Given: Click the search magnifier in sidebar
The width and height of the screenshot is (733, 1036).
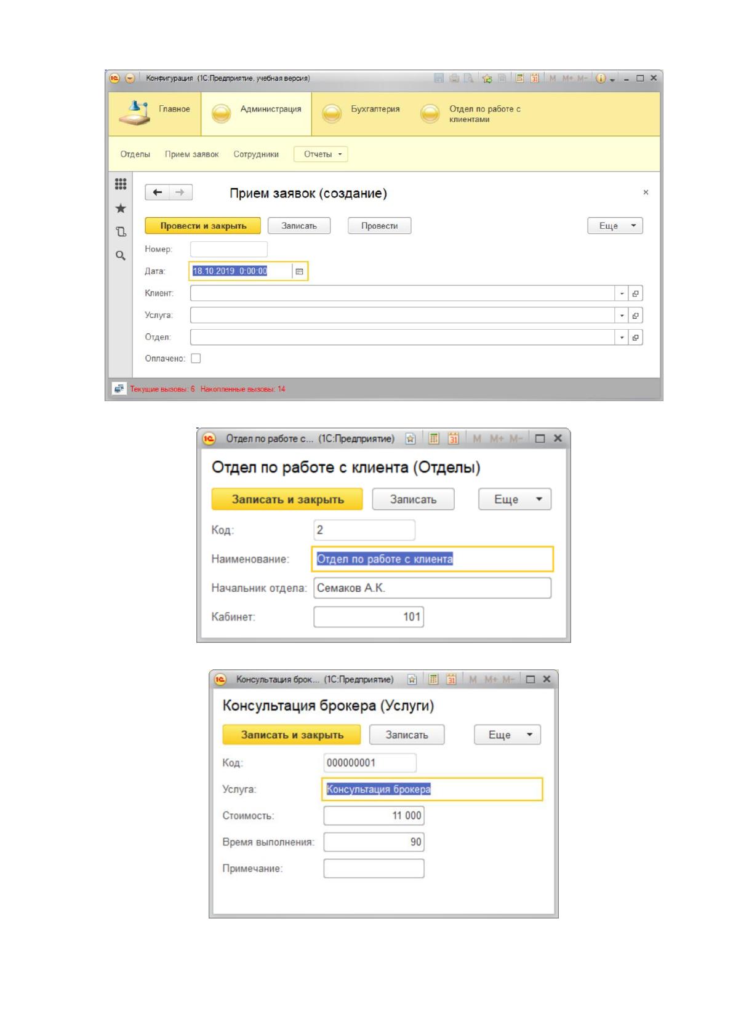Looking at the screenshot, I should (x=121, y=255).
